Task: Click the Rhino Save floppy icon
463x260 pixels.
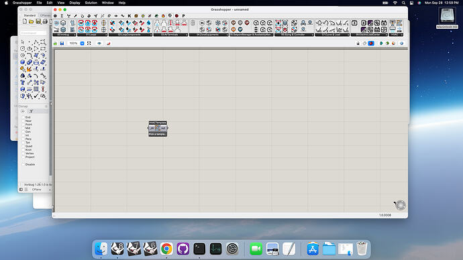Action: tap(38, 21)
